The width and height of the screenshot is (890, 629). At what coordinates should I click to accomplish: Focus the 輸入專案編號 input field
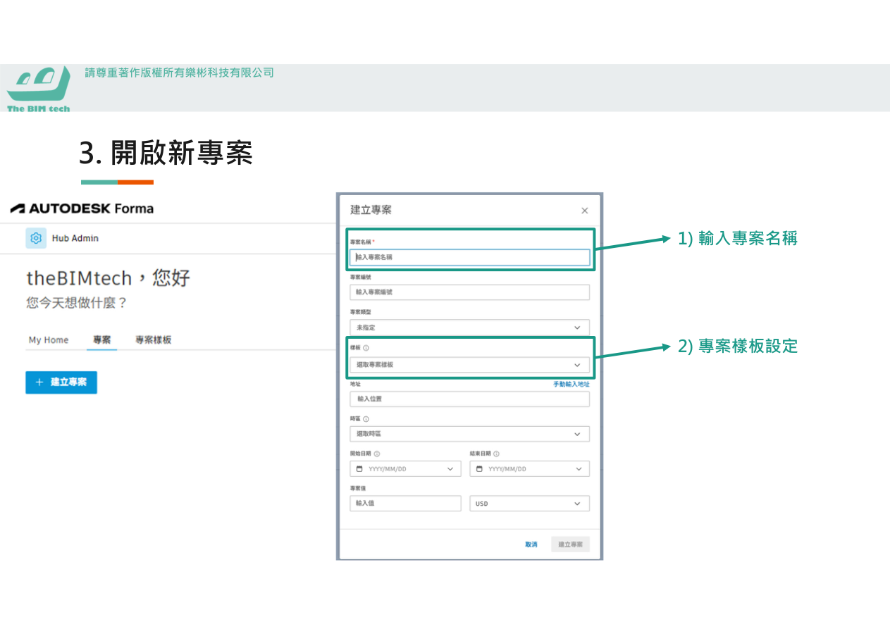point(469,292)
